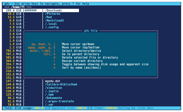Select the /.argos-translate directory entry
The height and width of the screenshot is (112, 183).
59,101
